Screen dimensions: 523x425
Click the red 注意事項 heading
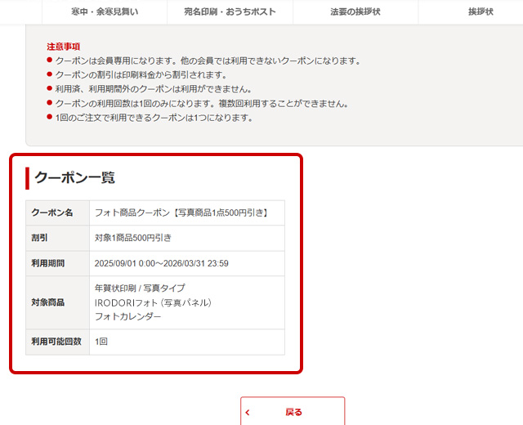coord(64,47)
